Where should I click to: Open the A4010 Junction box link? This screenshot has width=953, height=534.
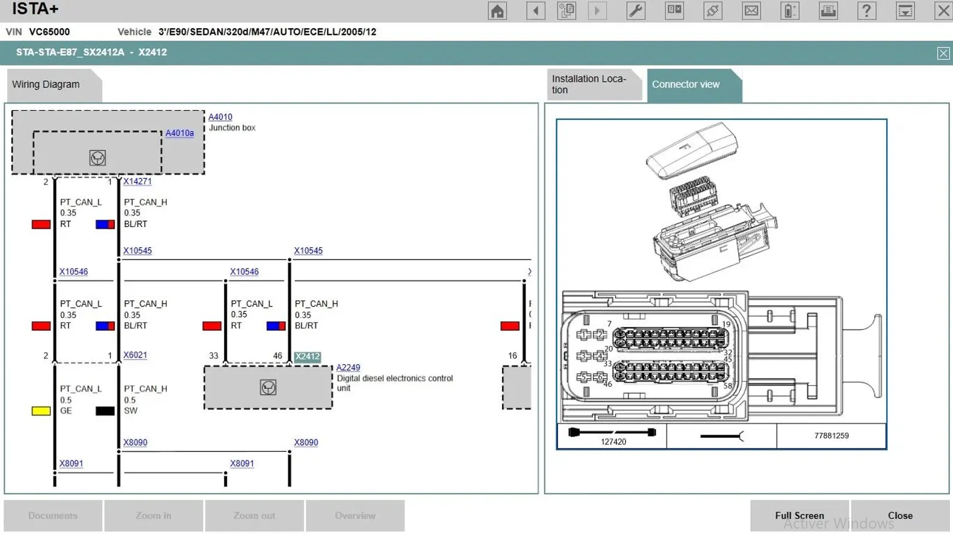pyautogui.click(x=220, y=117)
